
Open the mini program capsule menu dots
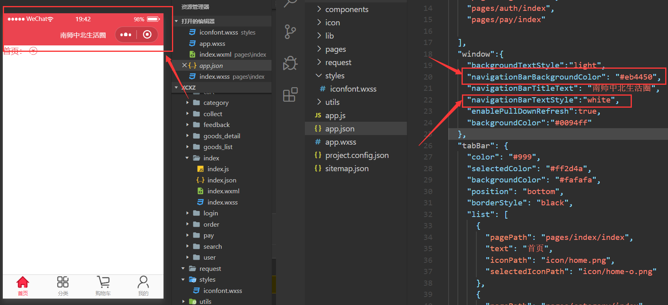126,35
